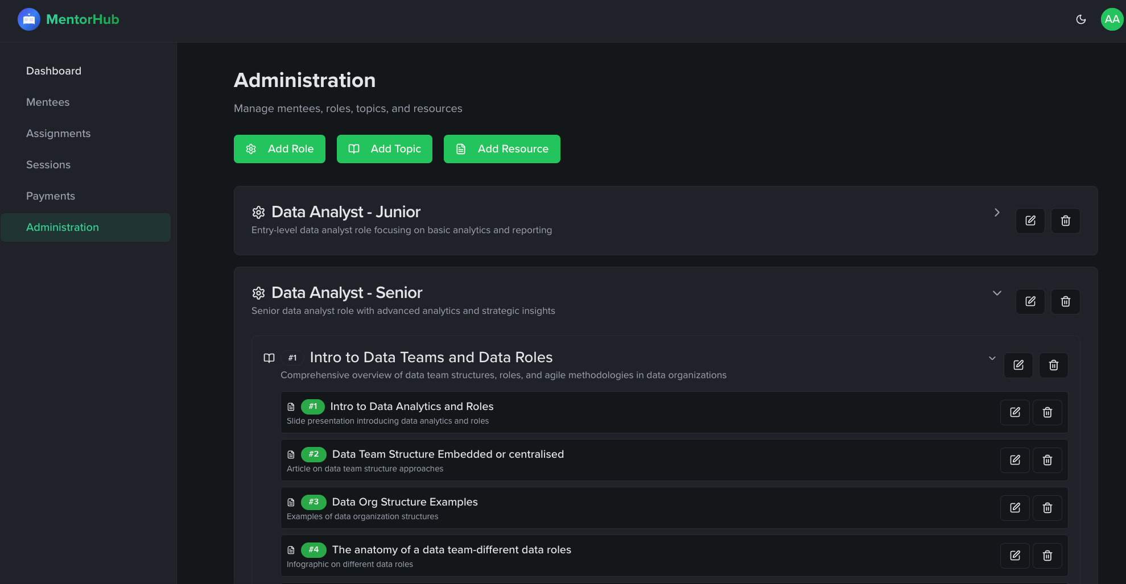Viewport: 1126px width, 584px height.
Task: Collapse Intro to Data Teams topic
Action: (x=992, y=358)
